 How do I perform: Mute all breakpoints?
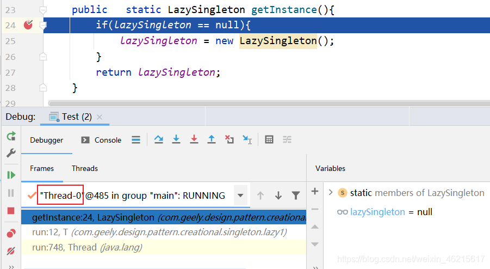point(11,251)
